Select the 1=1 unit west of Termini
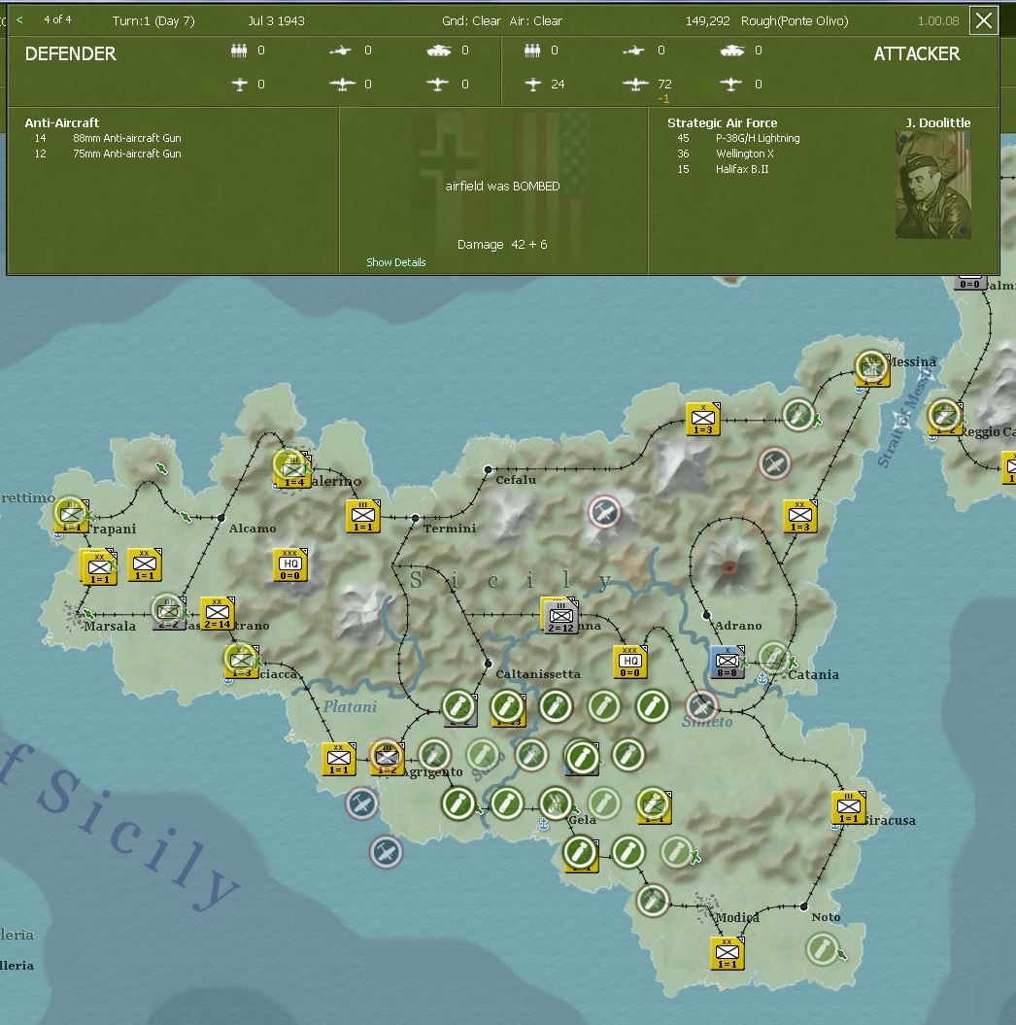Screen dimensions: 1016x1025 tap(362, 517)
